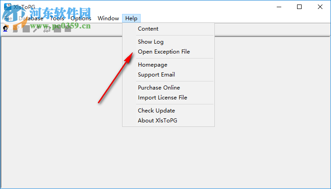This screenshot has width=331, height=189.
Task: Select Content from the Help menu
Action: 168,29
